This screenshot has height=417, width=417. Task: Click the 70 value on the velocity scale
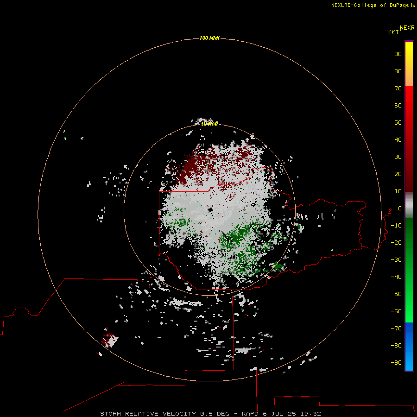click(398, 88)
